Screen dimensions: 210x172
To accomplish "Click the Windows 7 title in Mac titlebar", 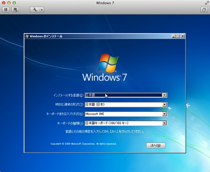I will click(105, 3).
